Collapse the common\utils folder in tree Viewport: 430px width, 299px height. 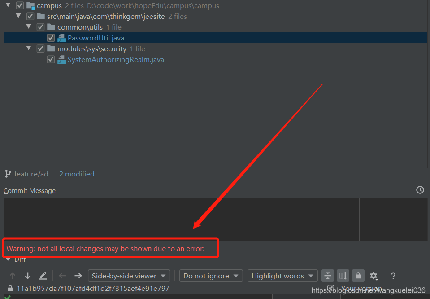pos(29,27)
